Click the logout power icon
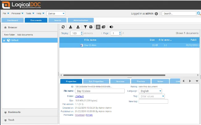Viewport: 201px width, 125px height. pos(156,14)
